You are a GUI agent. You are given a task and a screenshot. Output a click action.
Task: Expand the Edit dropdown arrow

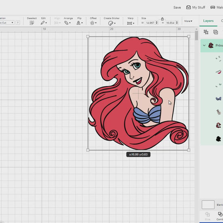point(46,23)
